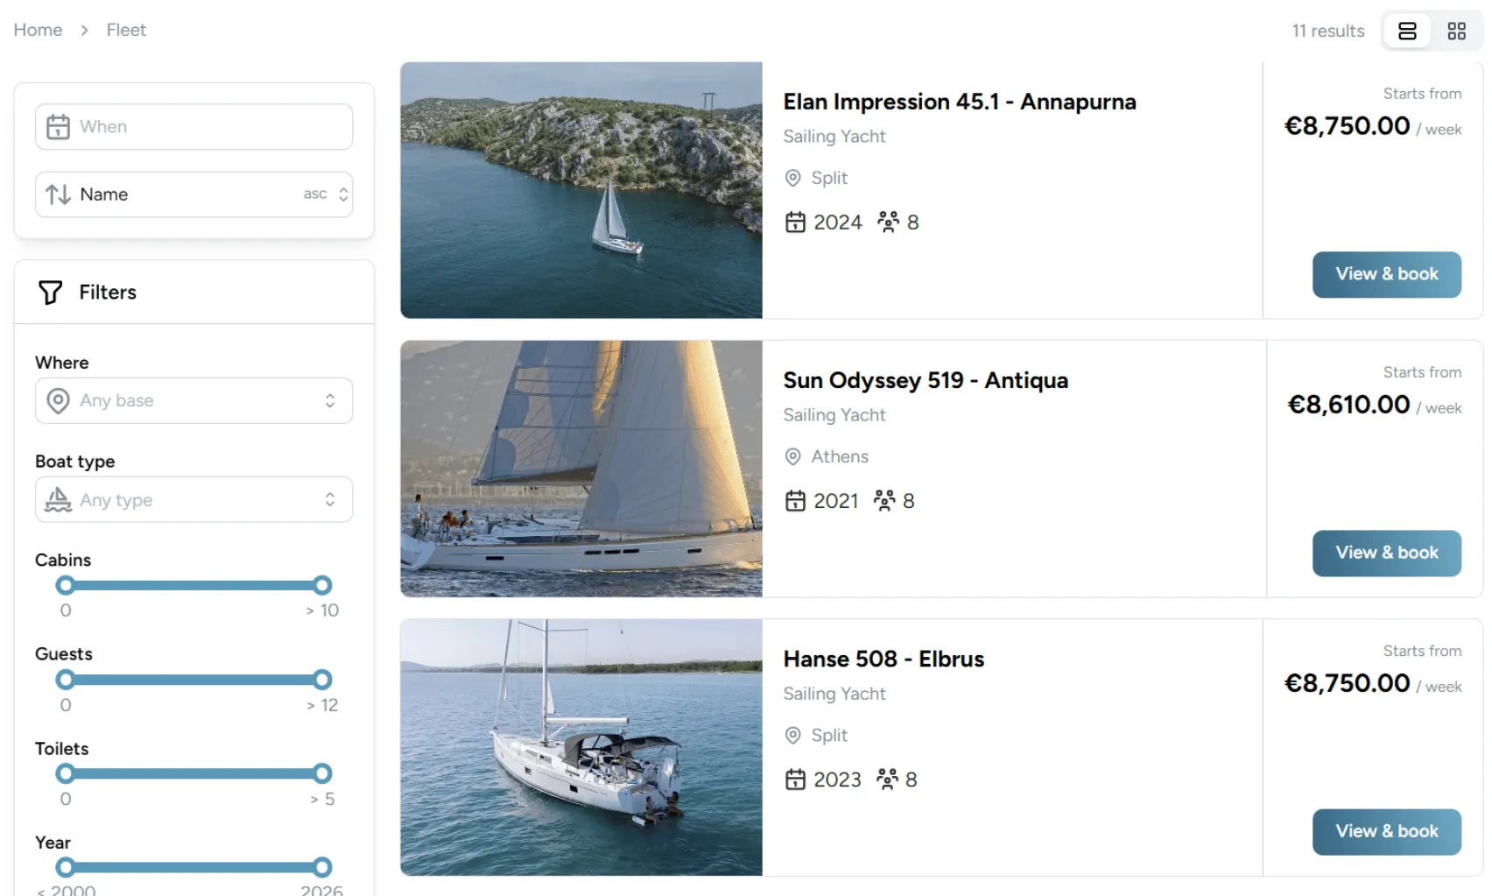Click the When date input field

pos(194,127)
